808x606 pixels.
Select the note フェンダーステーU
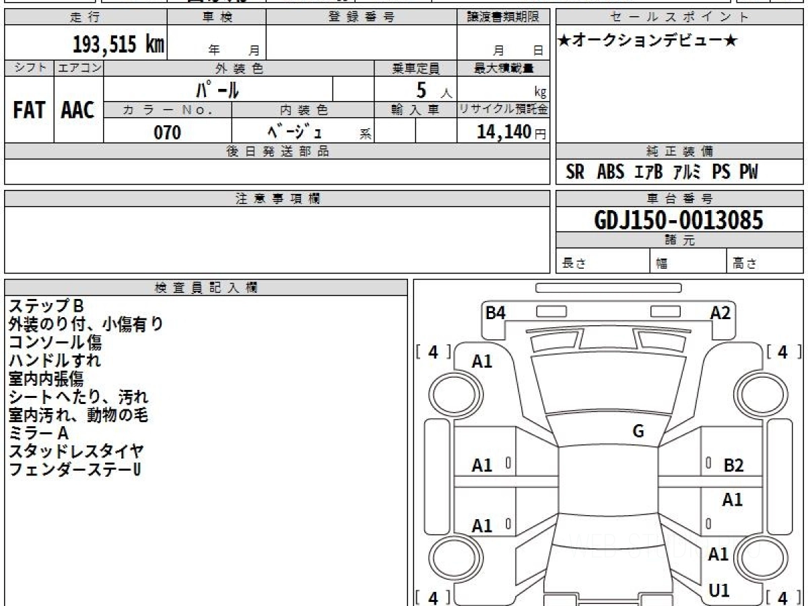(74, 469)
